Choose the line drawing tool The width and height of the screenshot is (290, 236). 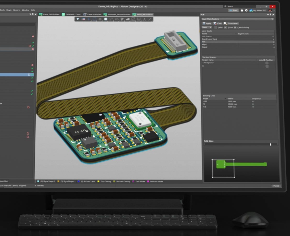tap(150, 19)
